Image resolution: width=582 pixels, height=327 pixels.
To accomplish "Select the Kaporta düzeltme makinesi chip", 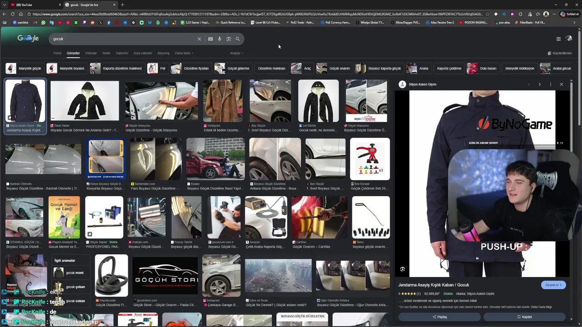I will coord(117,69).
